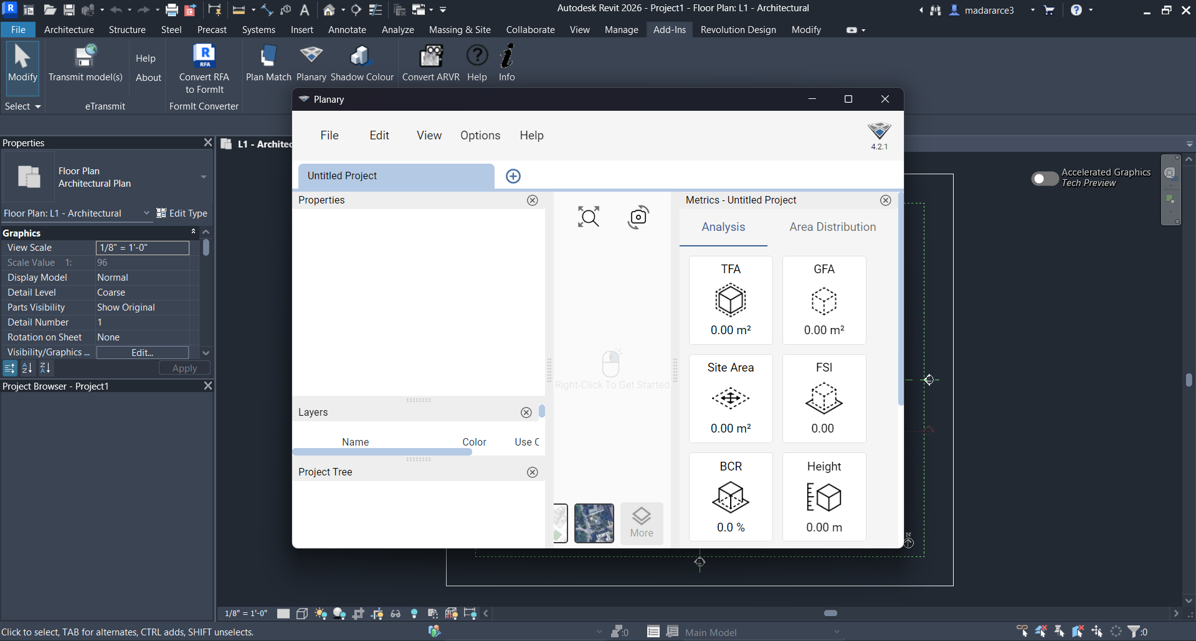The height and width of the screenshot is (641, 1196).
Task: Switch to the Area Distribution tab
Action: coord(832,227)
